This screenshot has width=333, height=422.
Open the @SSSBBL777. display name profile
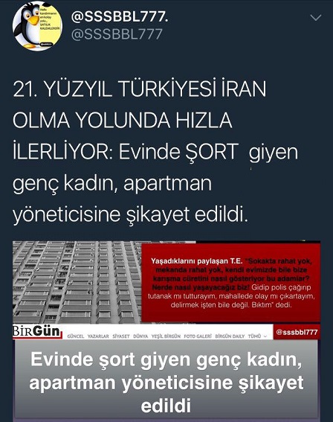point(120,17)
